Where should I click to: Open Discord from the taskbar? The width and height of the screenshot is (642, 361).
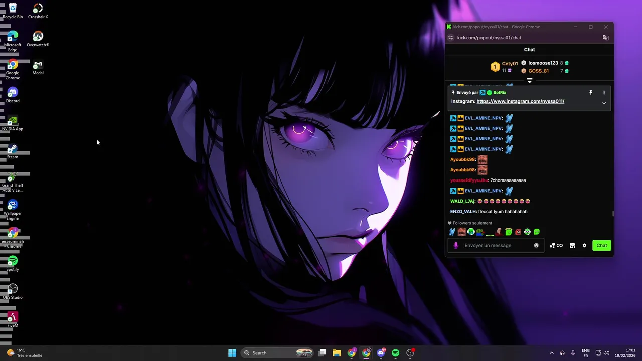point(381,353)
